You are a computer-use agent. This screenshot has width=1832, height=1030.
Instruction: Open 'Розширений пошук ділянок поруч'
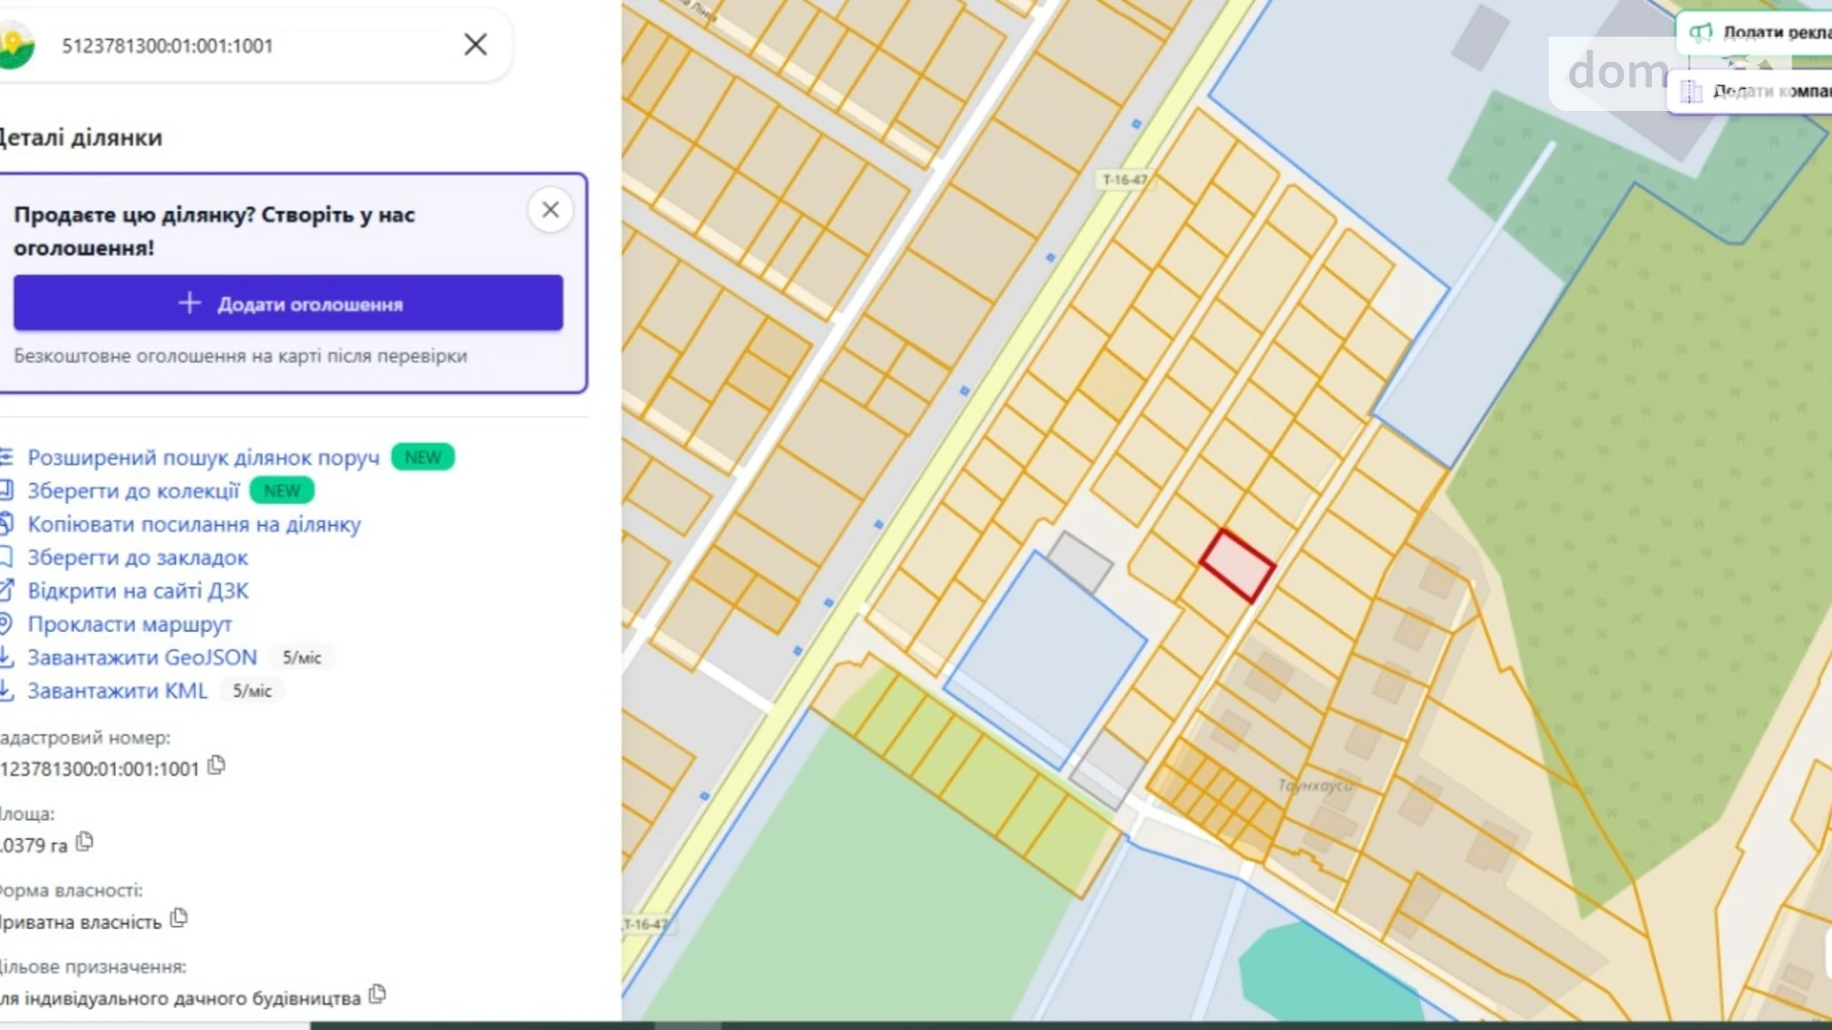[x=203, y=458]
